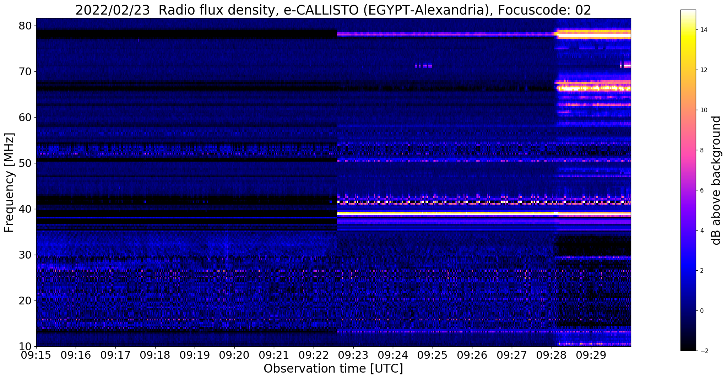Click the 09:22 time tick label
Image resolution: width=727 pixels, height=379 pixels.
tap(314, 354)
